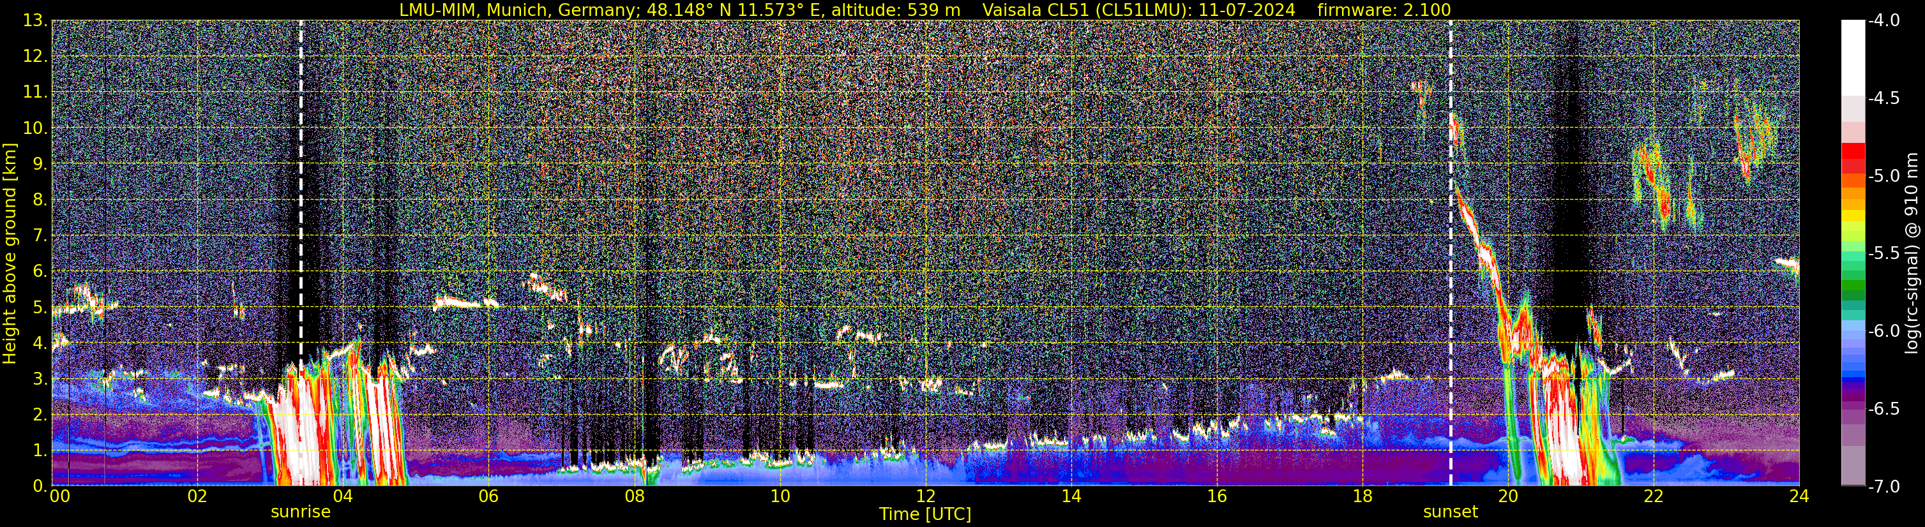Click the 11 km label on the height axis
Image resolution: width=1925 pixels, height=527 pixels.
point(35,92)
